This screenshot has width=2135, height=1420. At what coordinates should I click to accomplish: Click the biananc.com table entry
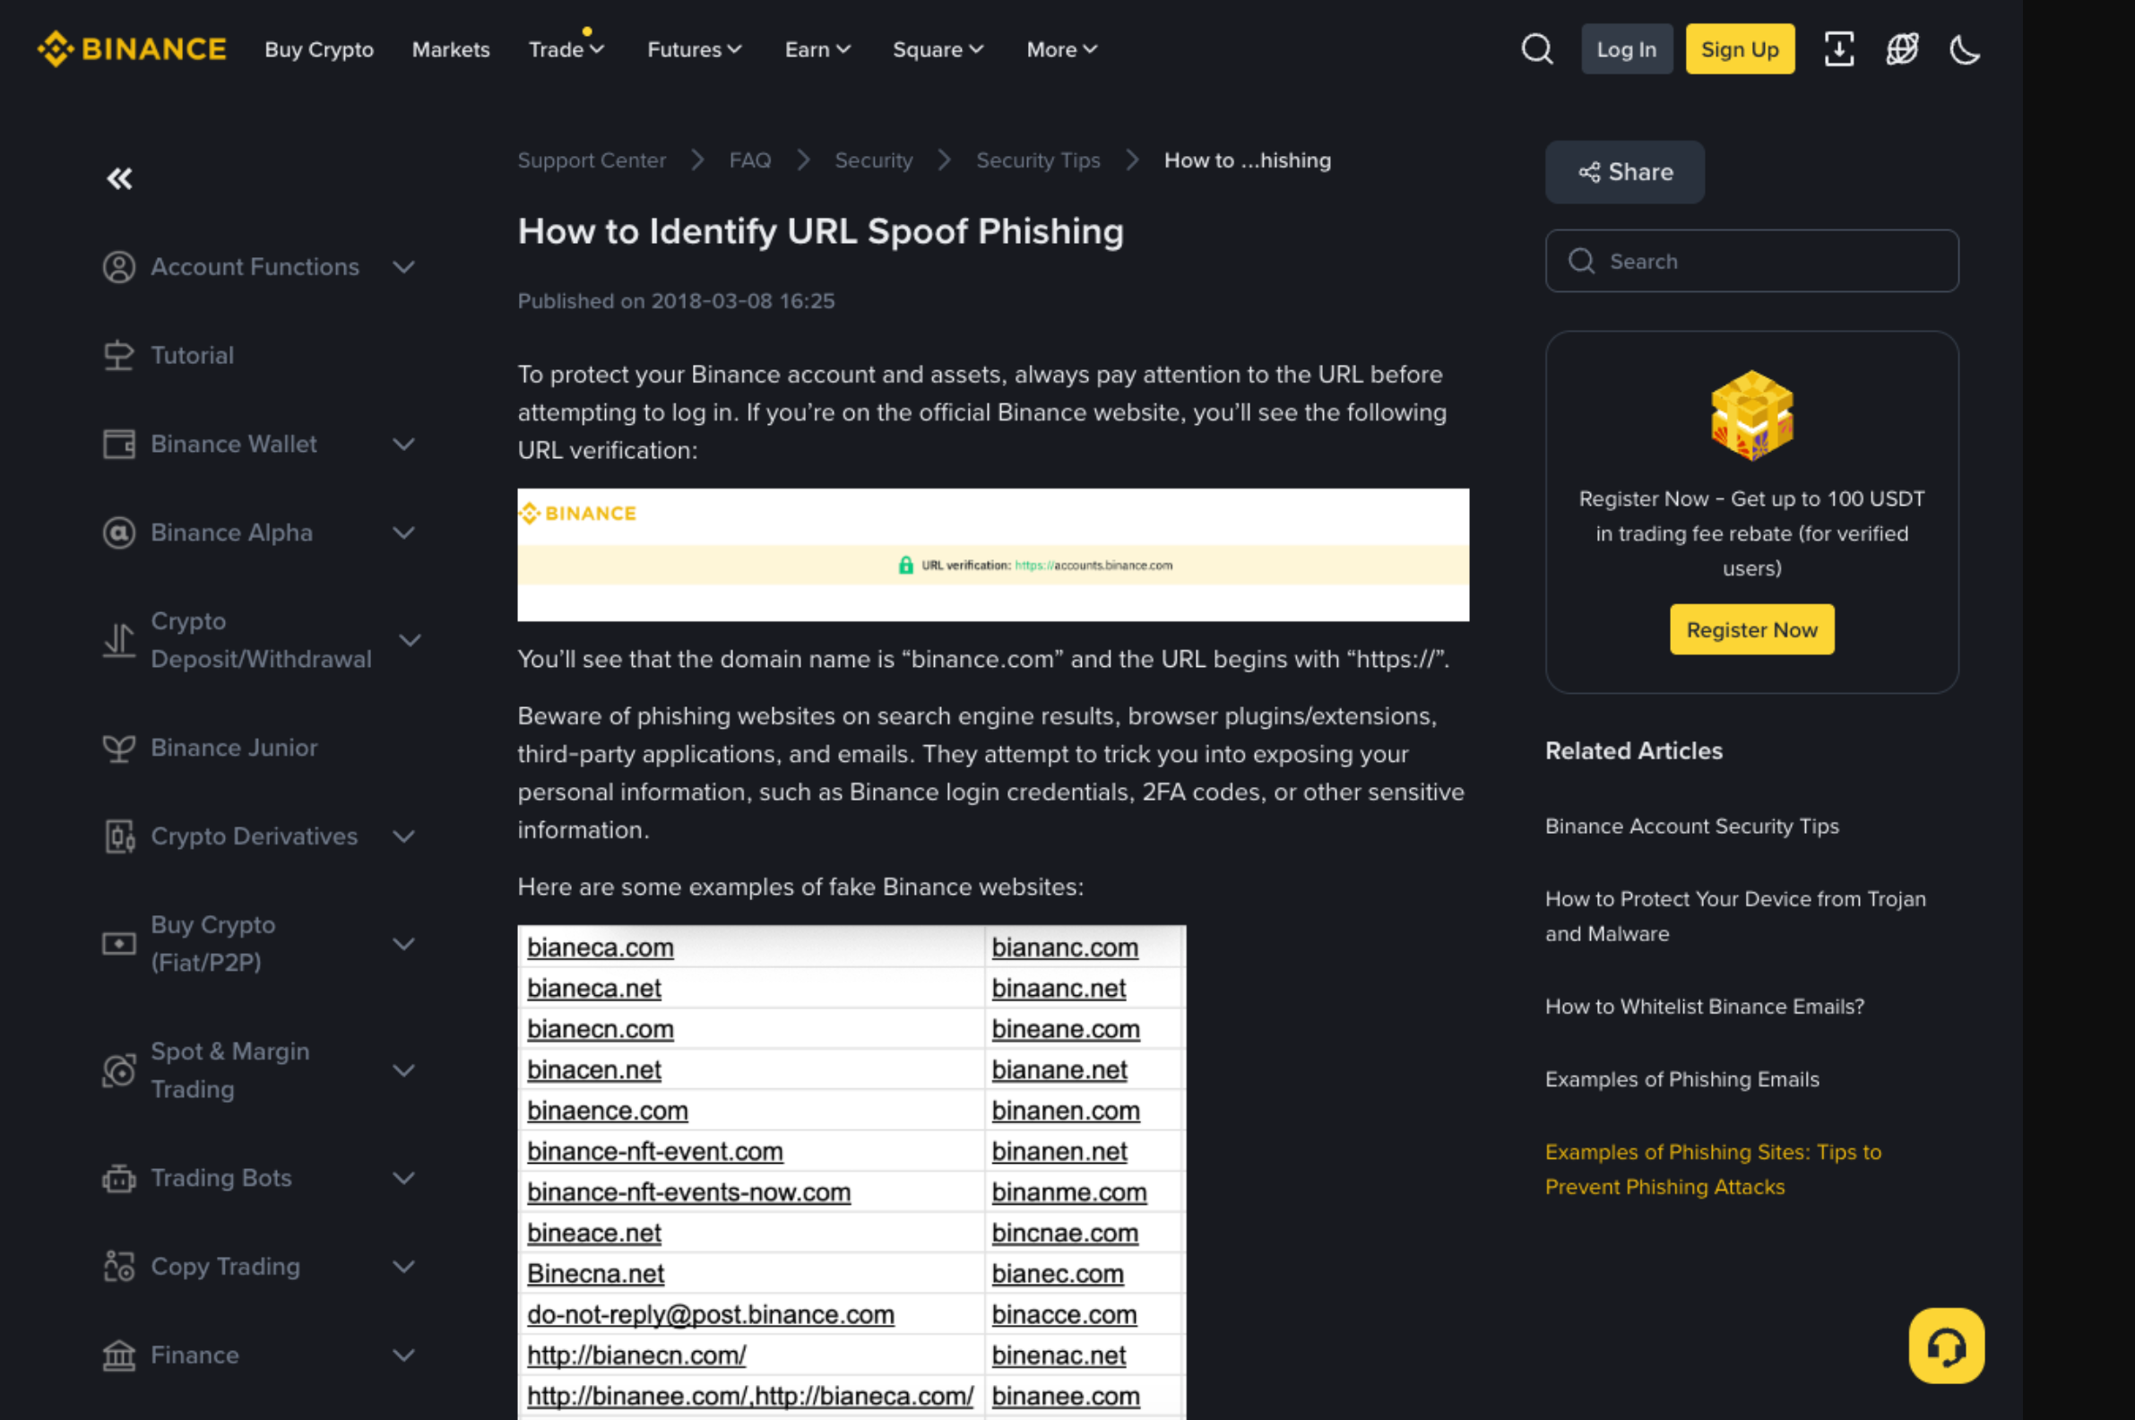pyautogui.click(x=1065, y=948)
